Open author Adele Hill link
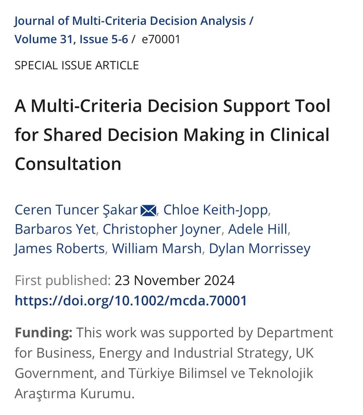The height and width of the screenshot is (415, 363). pyautogui.click(x=258, y=229)
